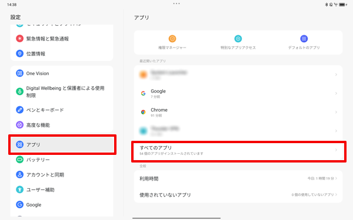The height and width of the screenshot is (220, 353).
Task: Click the 14:38 clock in status bar
Action: point(12,5)
